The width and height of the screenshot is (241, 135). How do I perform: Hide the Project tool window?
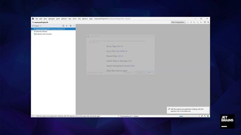pyautogui.click(x=74, y=26)
